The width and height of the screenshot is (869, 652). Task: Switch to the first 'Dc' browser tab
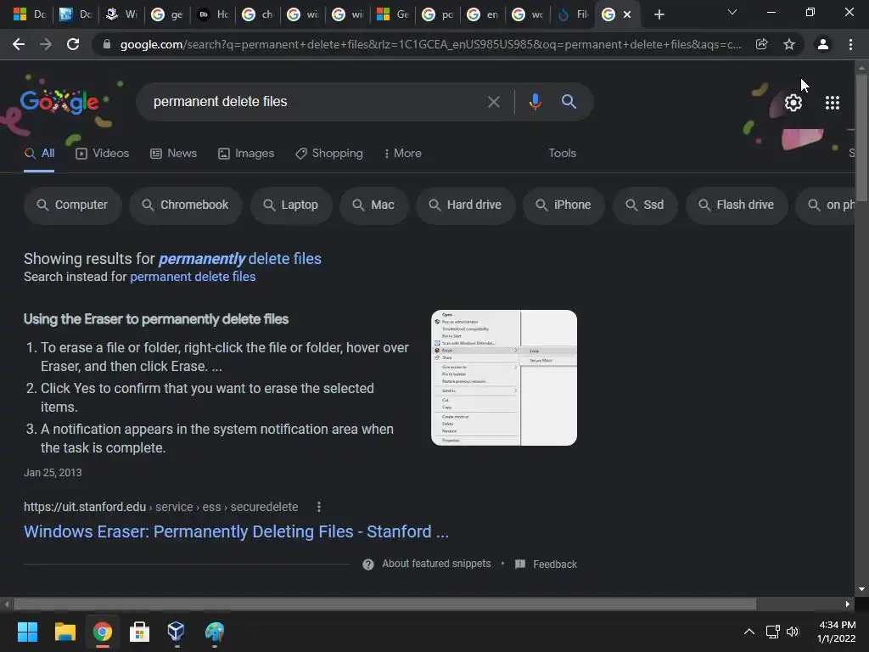click(30, 14)
